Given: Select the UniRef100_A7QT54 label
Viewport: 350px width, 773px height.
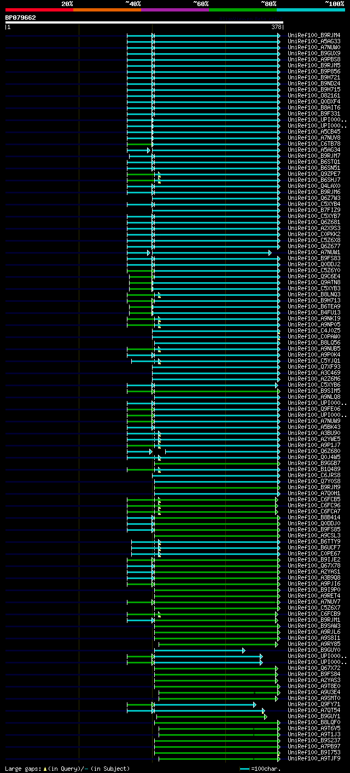Looking at the screenshot, I should [x=314, y=710].
